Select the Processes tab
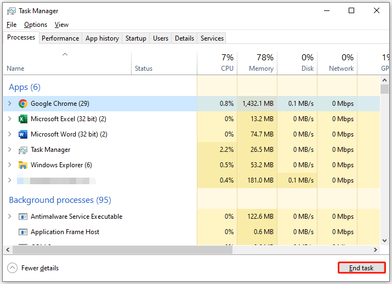 coord(21,37)
